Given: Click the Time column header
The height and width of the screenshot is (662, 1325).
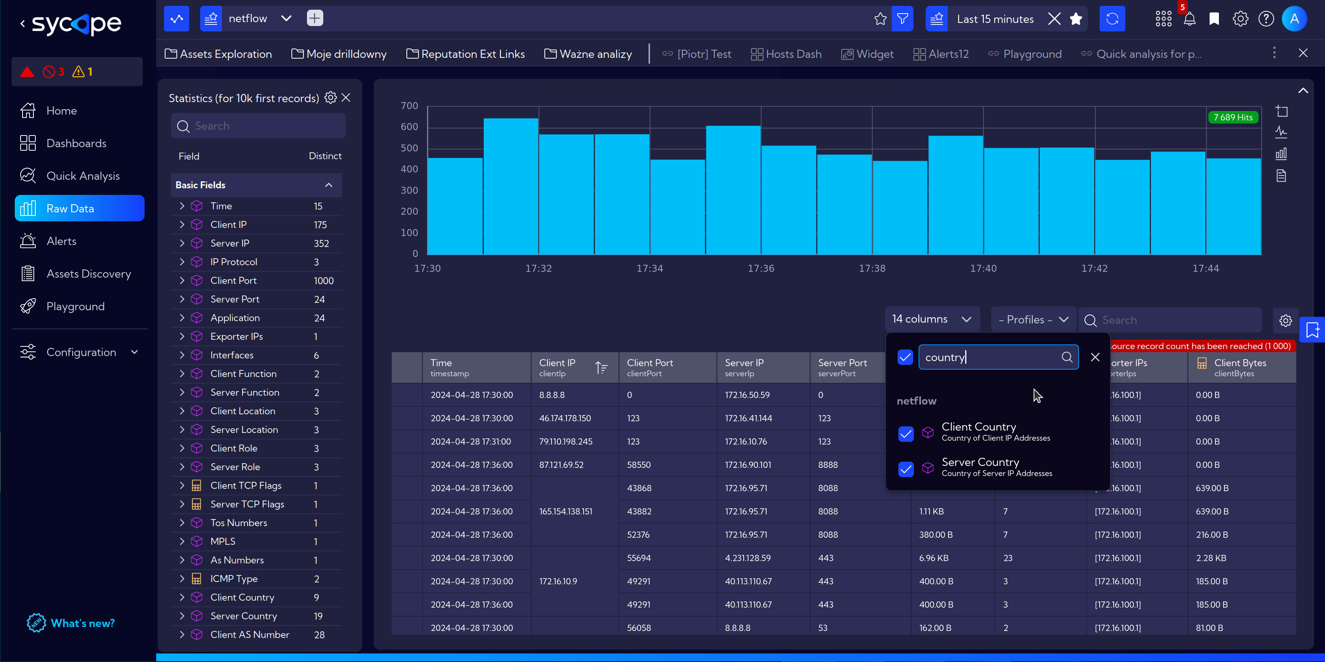Looking at the screenshot, I should pyautogui.click(x=476, y=367).
